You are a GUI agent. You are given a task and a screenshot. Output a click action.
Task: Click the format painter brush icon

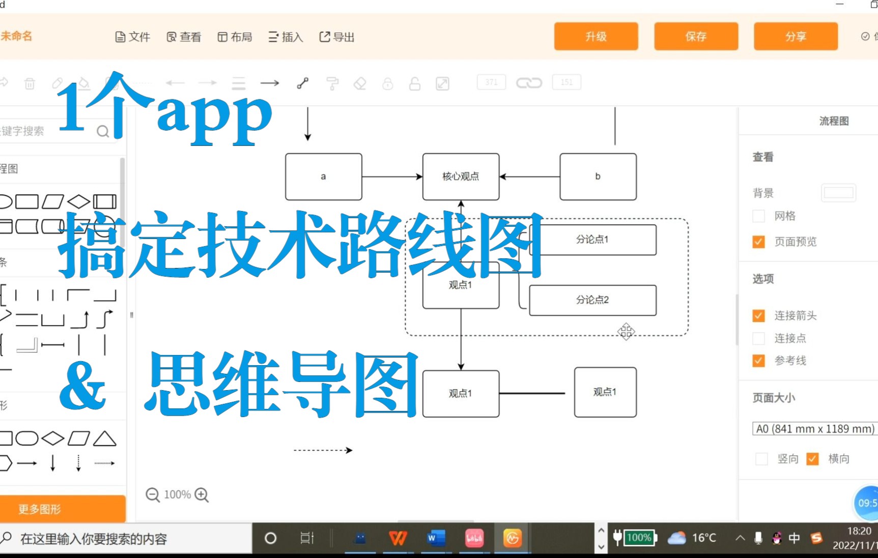coord(332,83)
